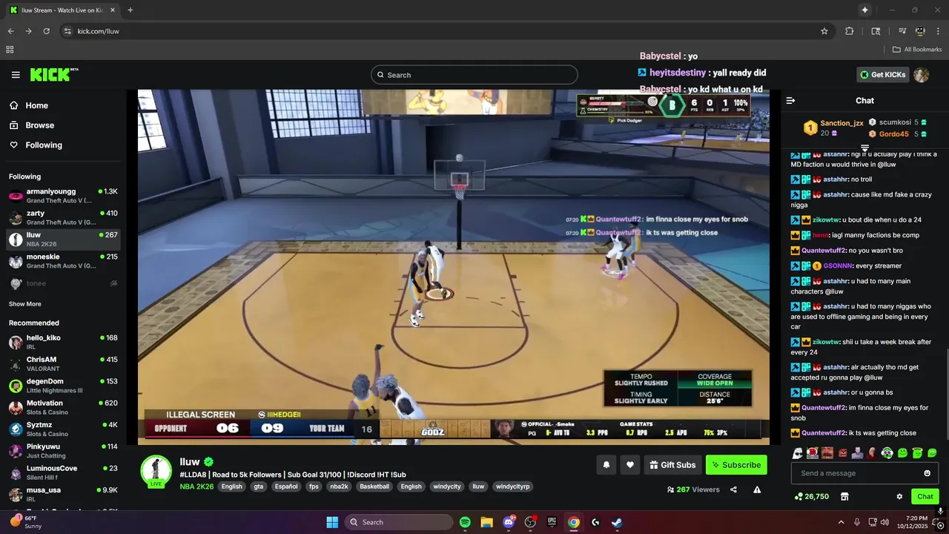
Task: Open the user profile avatar menu
Action: pyautogui.click(x=921, y=75)
